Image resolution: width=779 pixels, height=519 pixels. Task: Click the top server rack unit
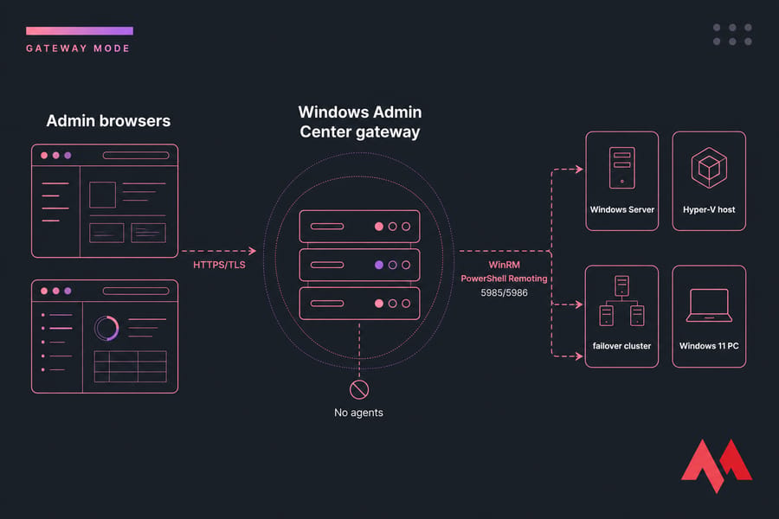[360, 227]
